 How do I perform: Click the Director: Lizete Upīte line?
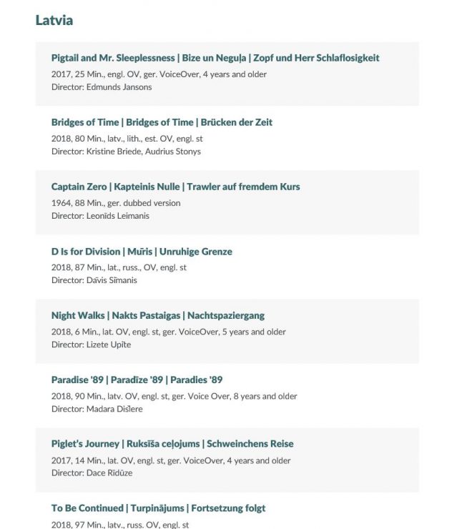tap(91, 345)
